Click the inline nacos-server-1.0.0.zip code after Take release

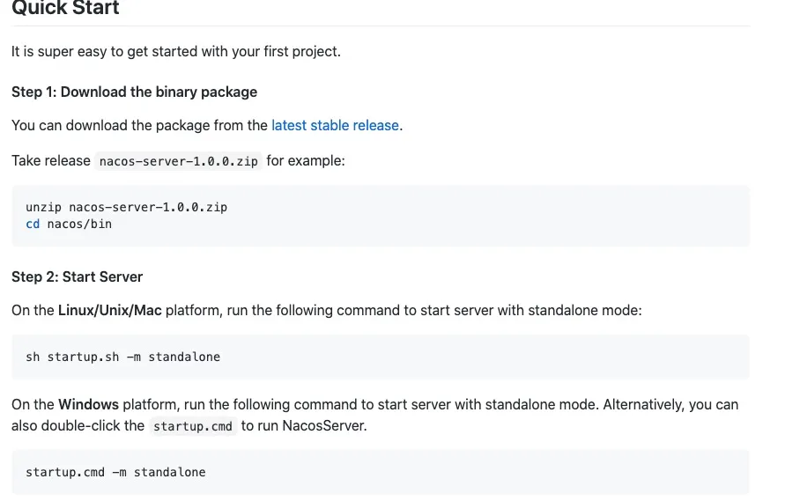179,161
